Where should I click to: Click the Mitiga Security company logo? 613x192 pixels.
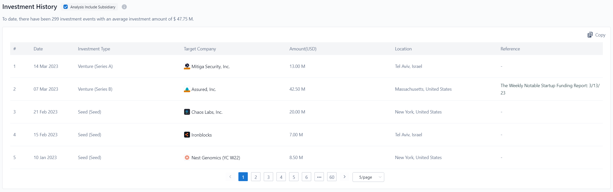(x=187, y=66)
